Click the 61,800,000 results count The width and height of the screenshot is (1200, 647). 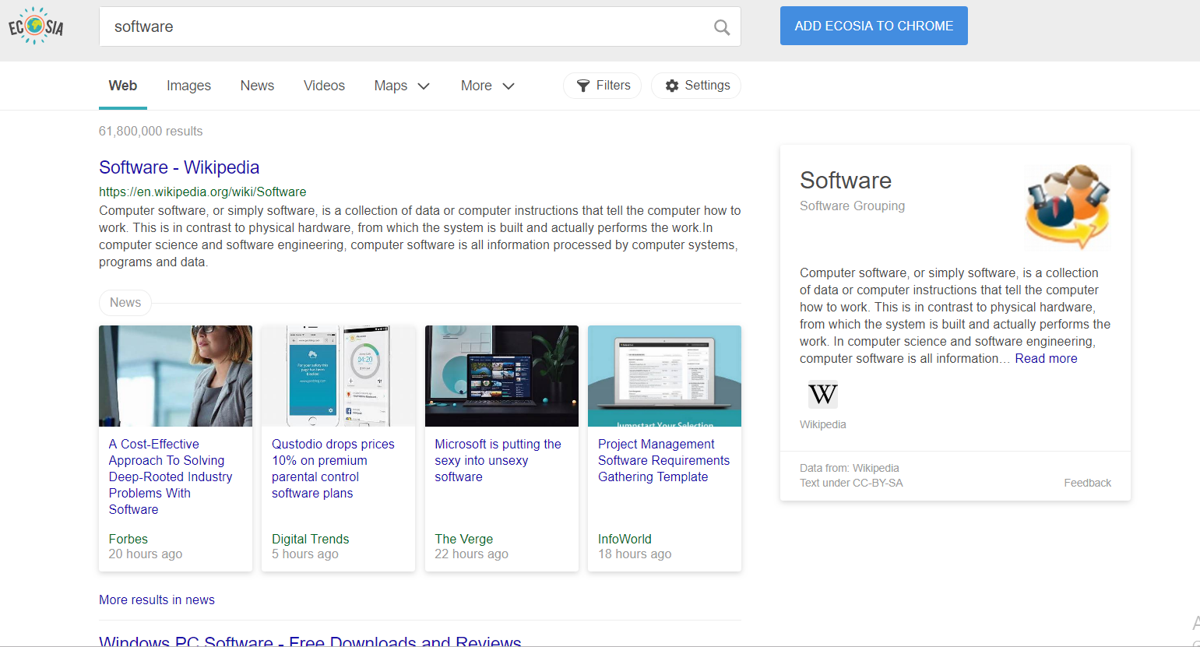click(150, 131)
